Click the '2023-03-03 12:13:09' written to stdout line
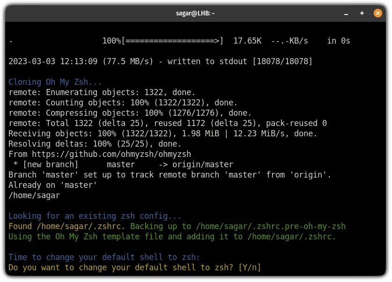 (x=161, y=61)
